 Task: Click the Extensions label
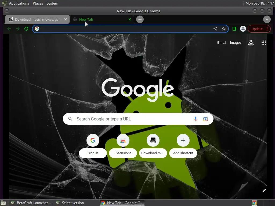[123, 153]
